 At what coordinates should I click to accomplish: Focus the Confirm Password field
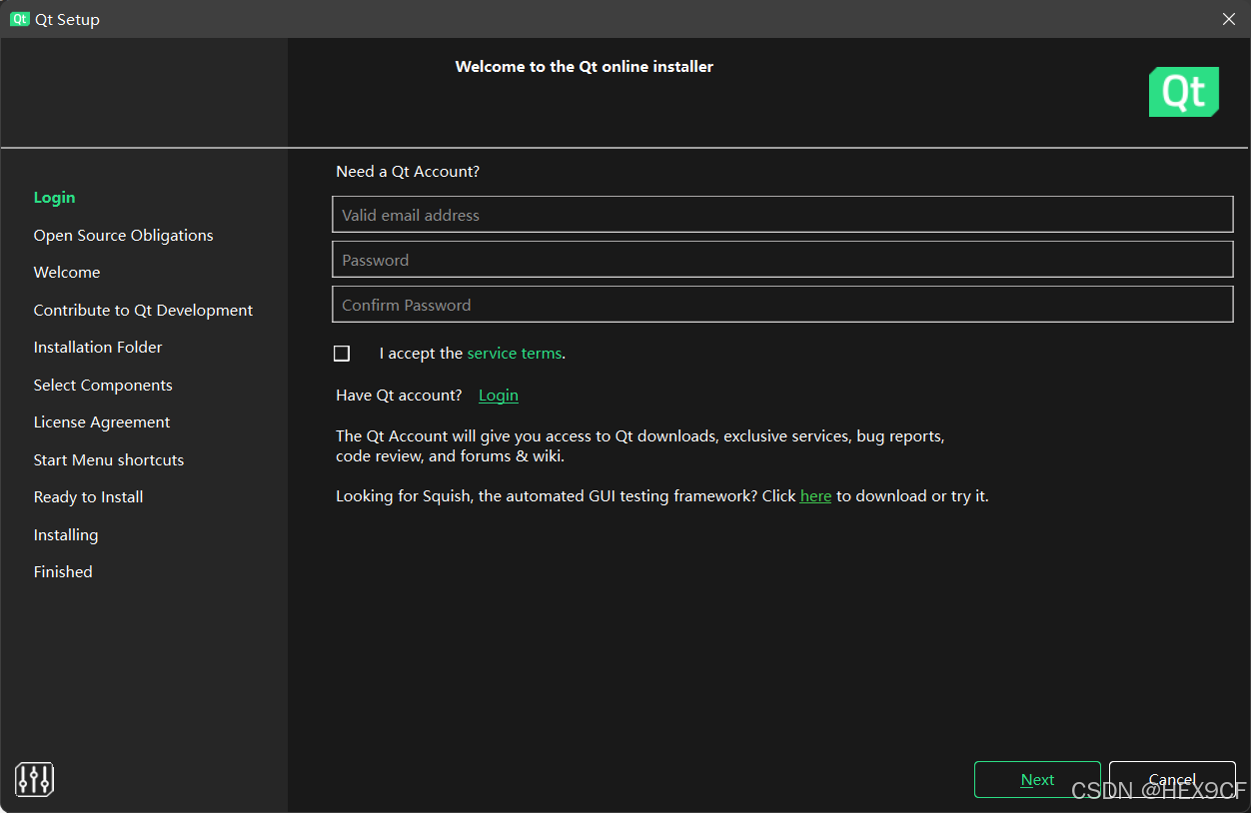(x=782, y=305)
